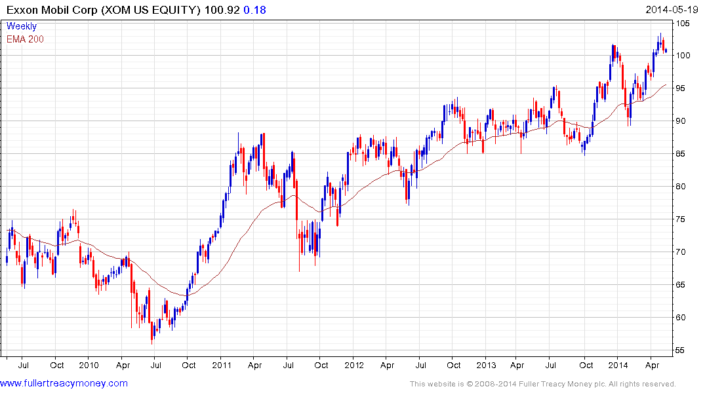Image resolution: width=705 pixels, height=393 pixels.
Task: Click the 95 price axis label
Action: coord(681,88)
